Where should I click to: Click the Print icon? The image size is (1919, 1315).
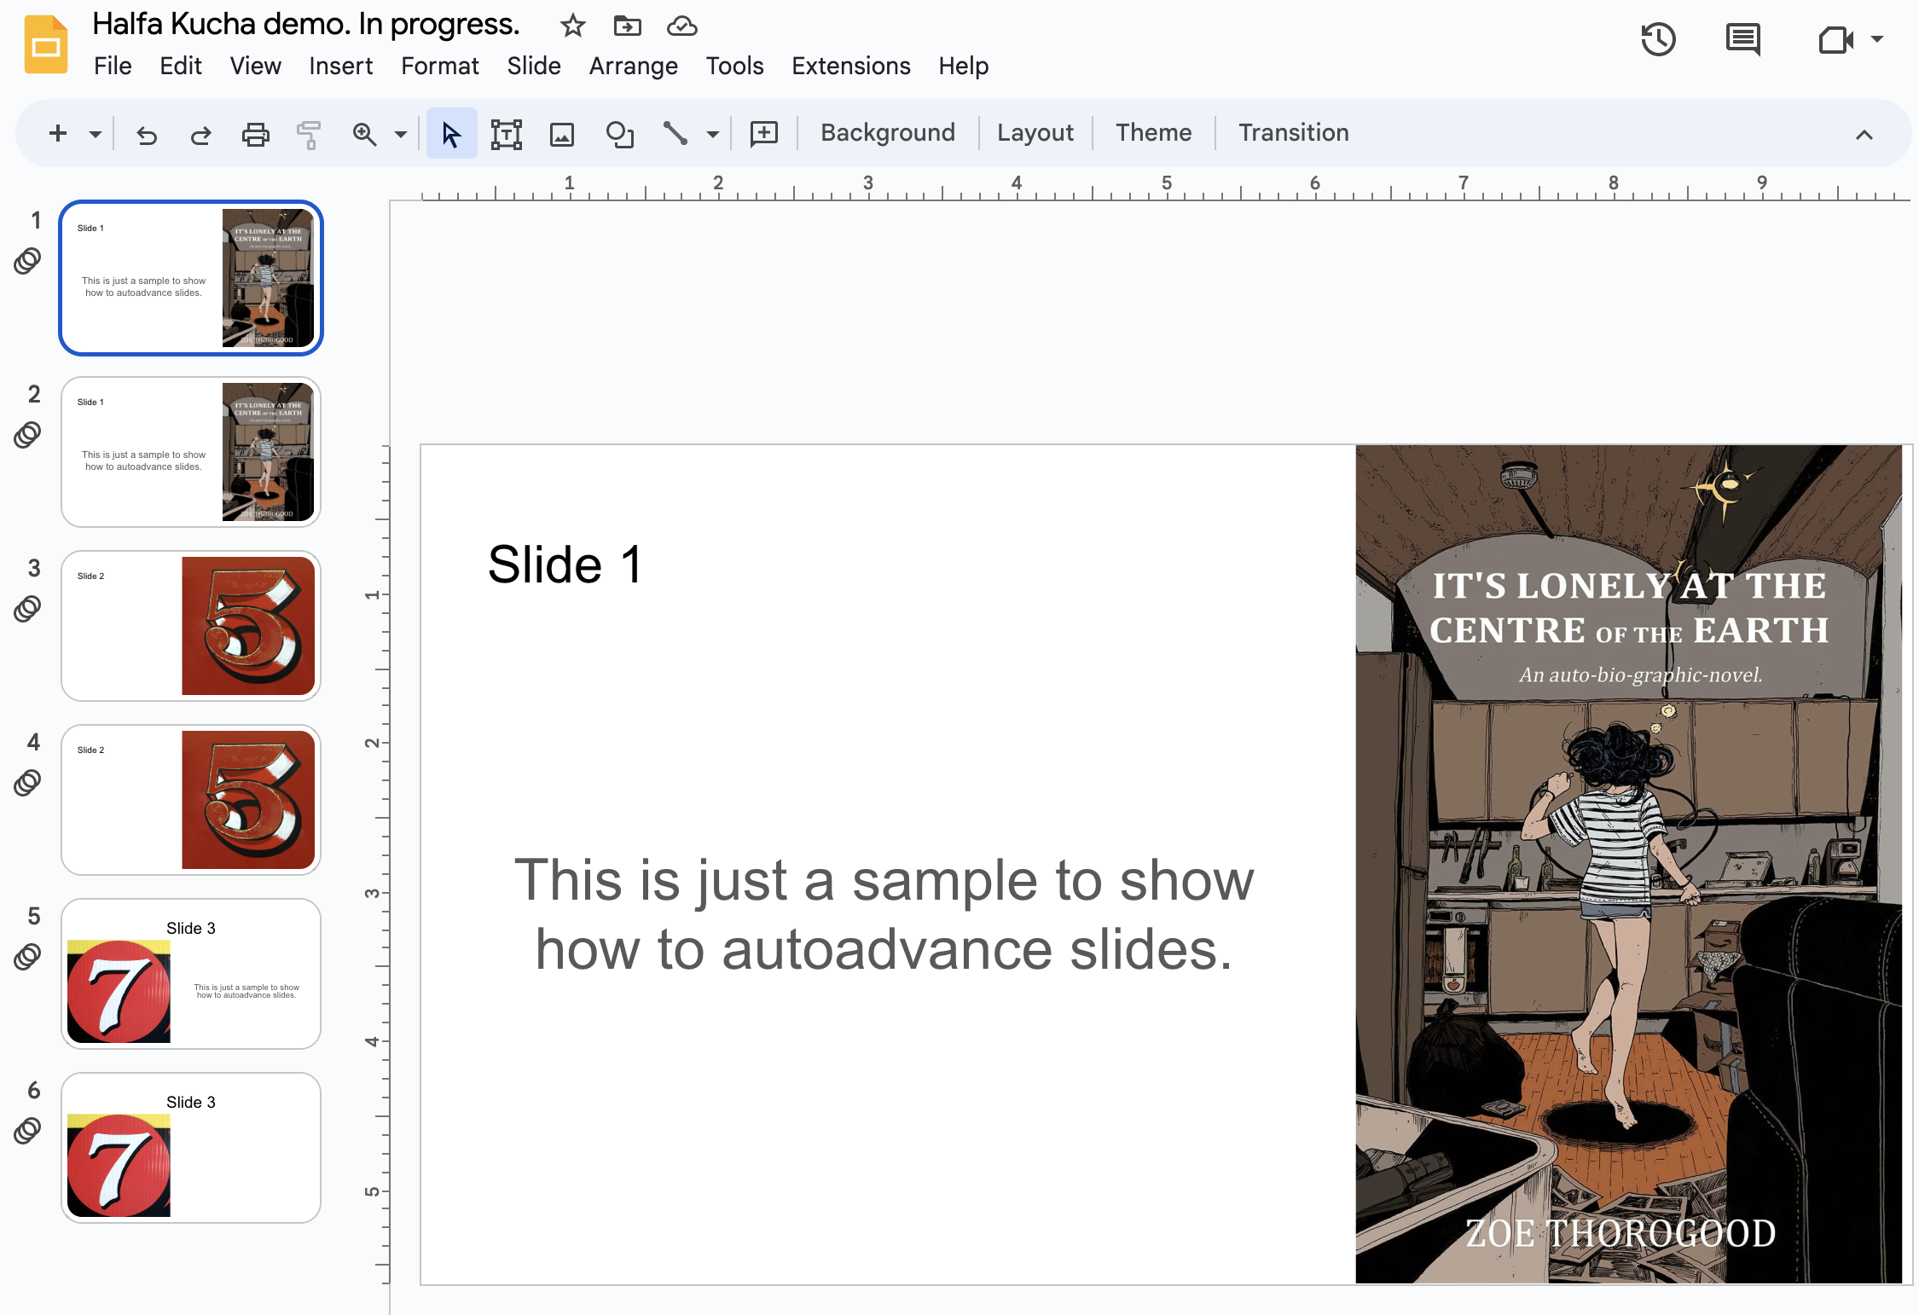[x=255, y=134]
